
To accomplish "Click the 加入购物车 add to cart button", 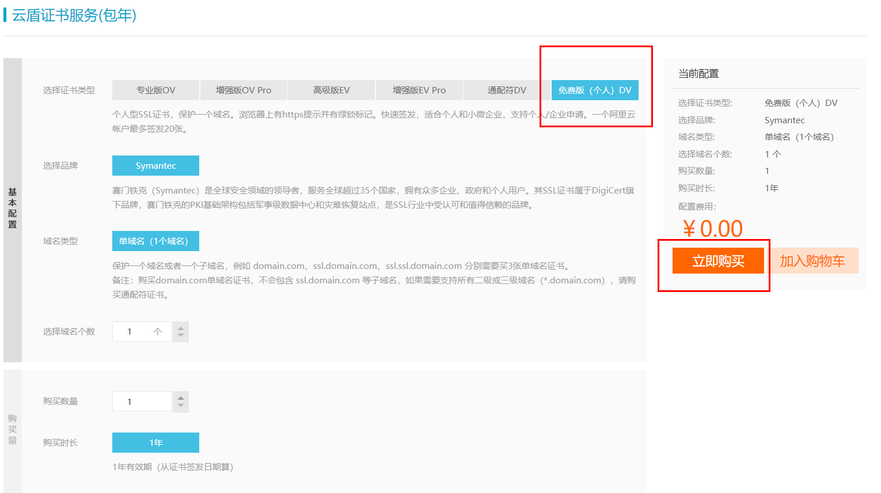I will 812,261.
